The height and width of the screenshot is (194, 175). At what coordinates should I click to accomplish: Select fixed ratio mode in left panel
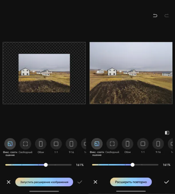tap(10, 144)
